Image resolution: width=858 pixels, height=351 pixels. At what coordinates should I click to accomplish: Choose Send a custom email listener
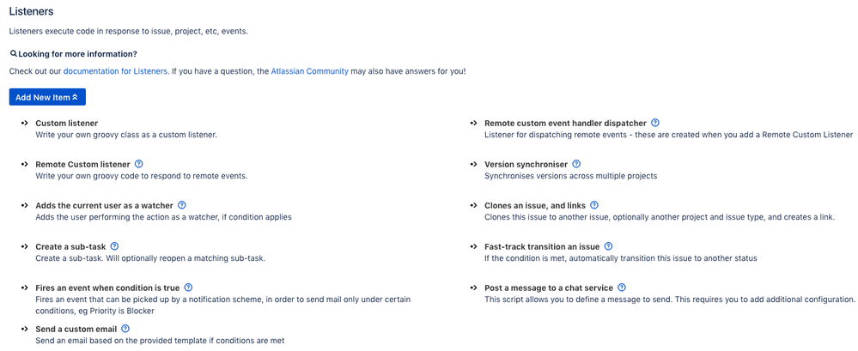76,330
